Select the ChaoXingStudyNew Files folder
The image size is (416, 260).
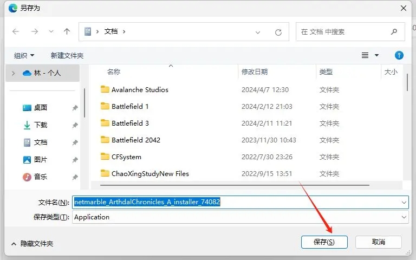[150, 173]
